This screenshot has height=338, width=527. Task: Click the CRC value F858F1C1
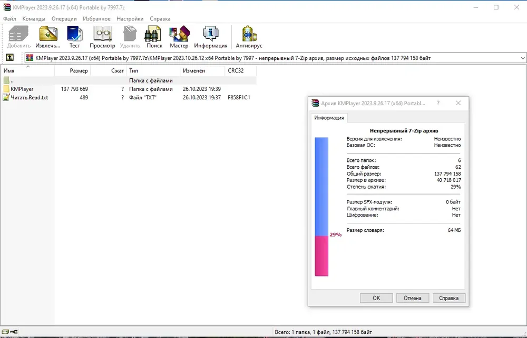[239, 97]
